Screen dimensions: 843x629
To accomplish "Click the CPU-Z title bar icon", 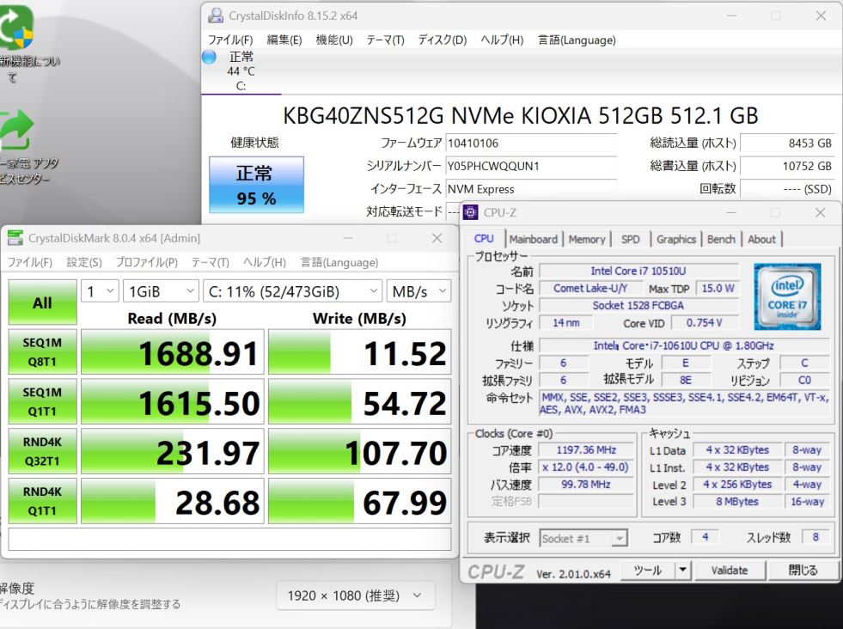I will click(x=470, y=212).
